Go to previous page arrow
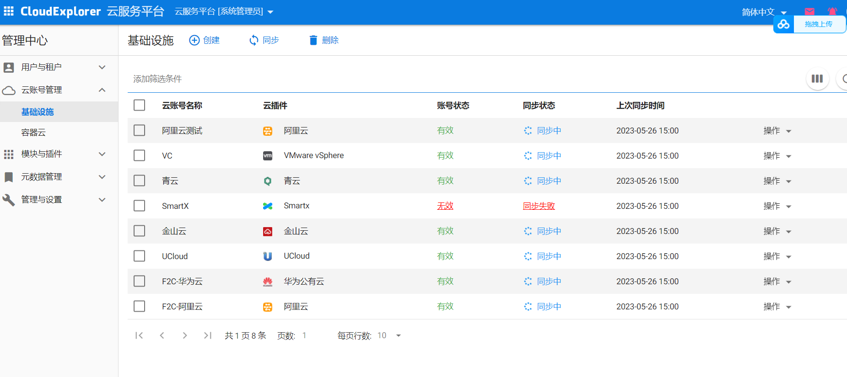The width and height of the screenshot is (847, 377). point(162,335)
